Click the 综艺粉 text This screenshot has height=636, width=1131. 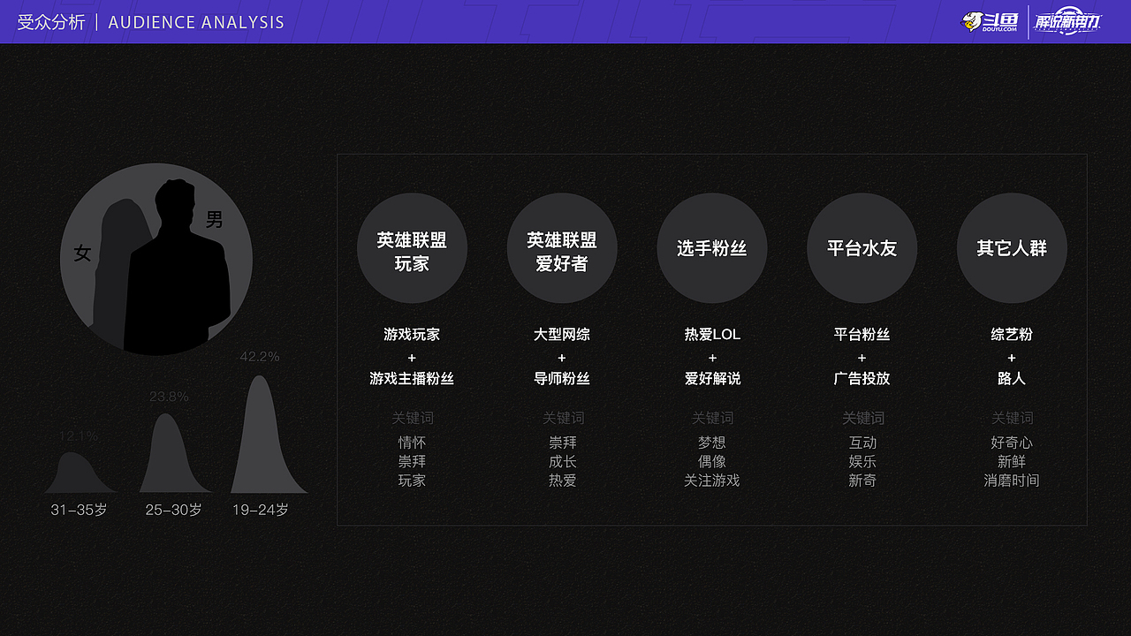(x=1012, y=334)
